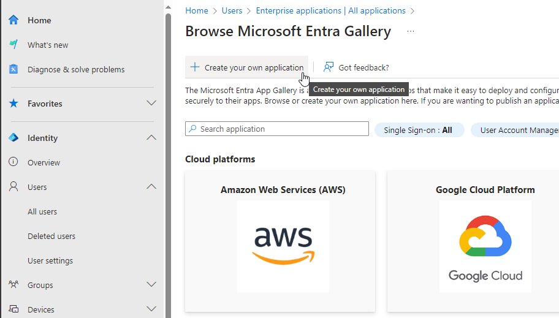Select the Users label in sidebar
The image size is (559, 318).
point(37,187)
